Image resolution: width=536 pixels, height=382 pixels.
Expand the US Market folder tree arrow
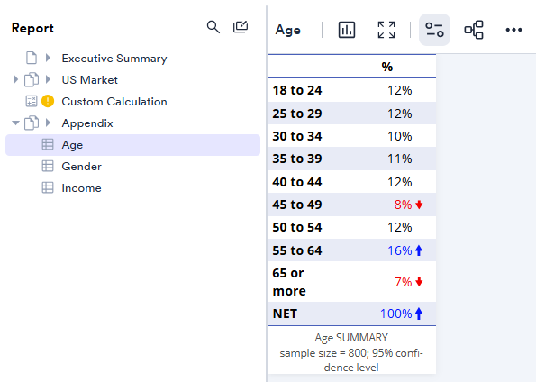tap(15, 79)
